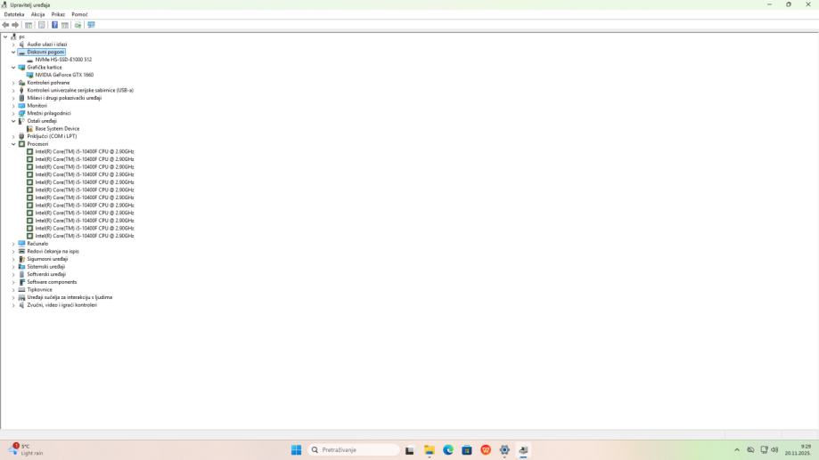Open Task View from the taskbar

410,450
